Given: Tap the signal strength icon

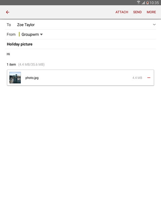Looking at the screenshot, I should click(x=143, y=3).
